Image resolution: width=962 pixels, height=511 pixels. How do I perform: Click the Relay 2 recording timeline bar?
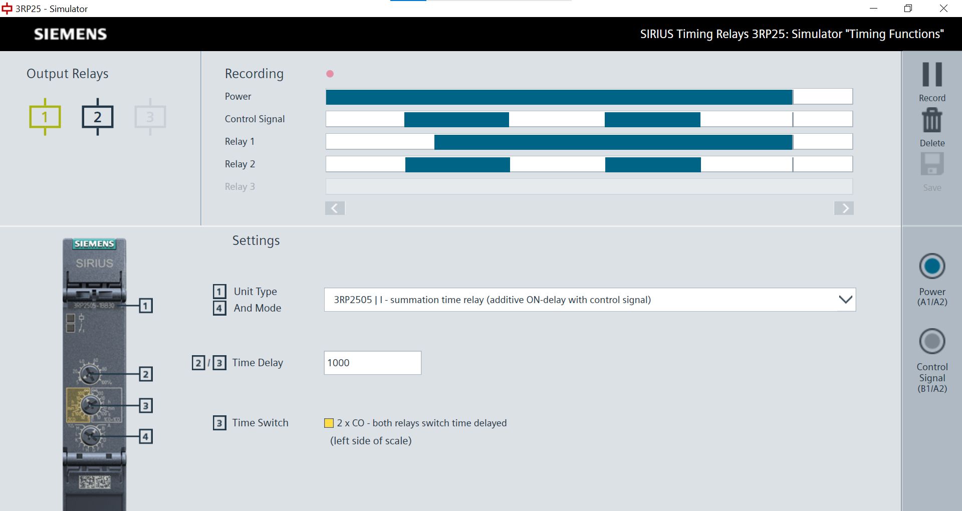(x=589, y=164)
